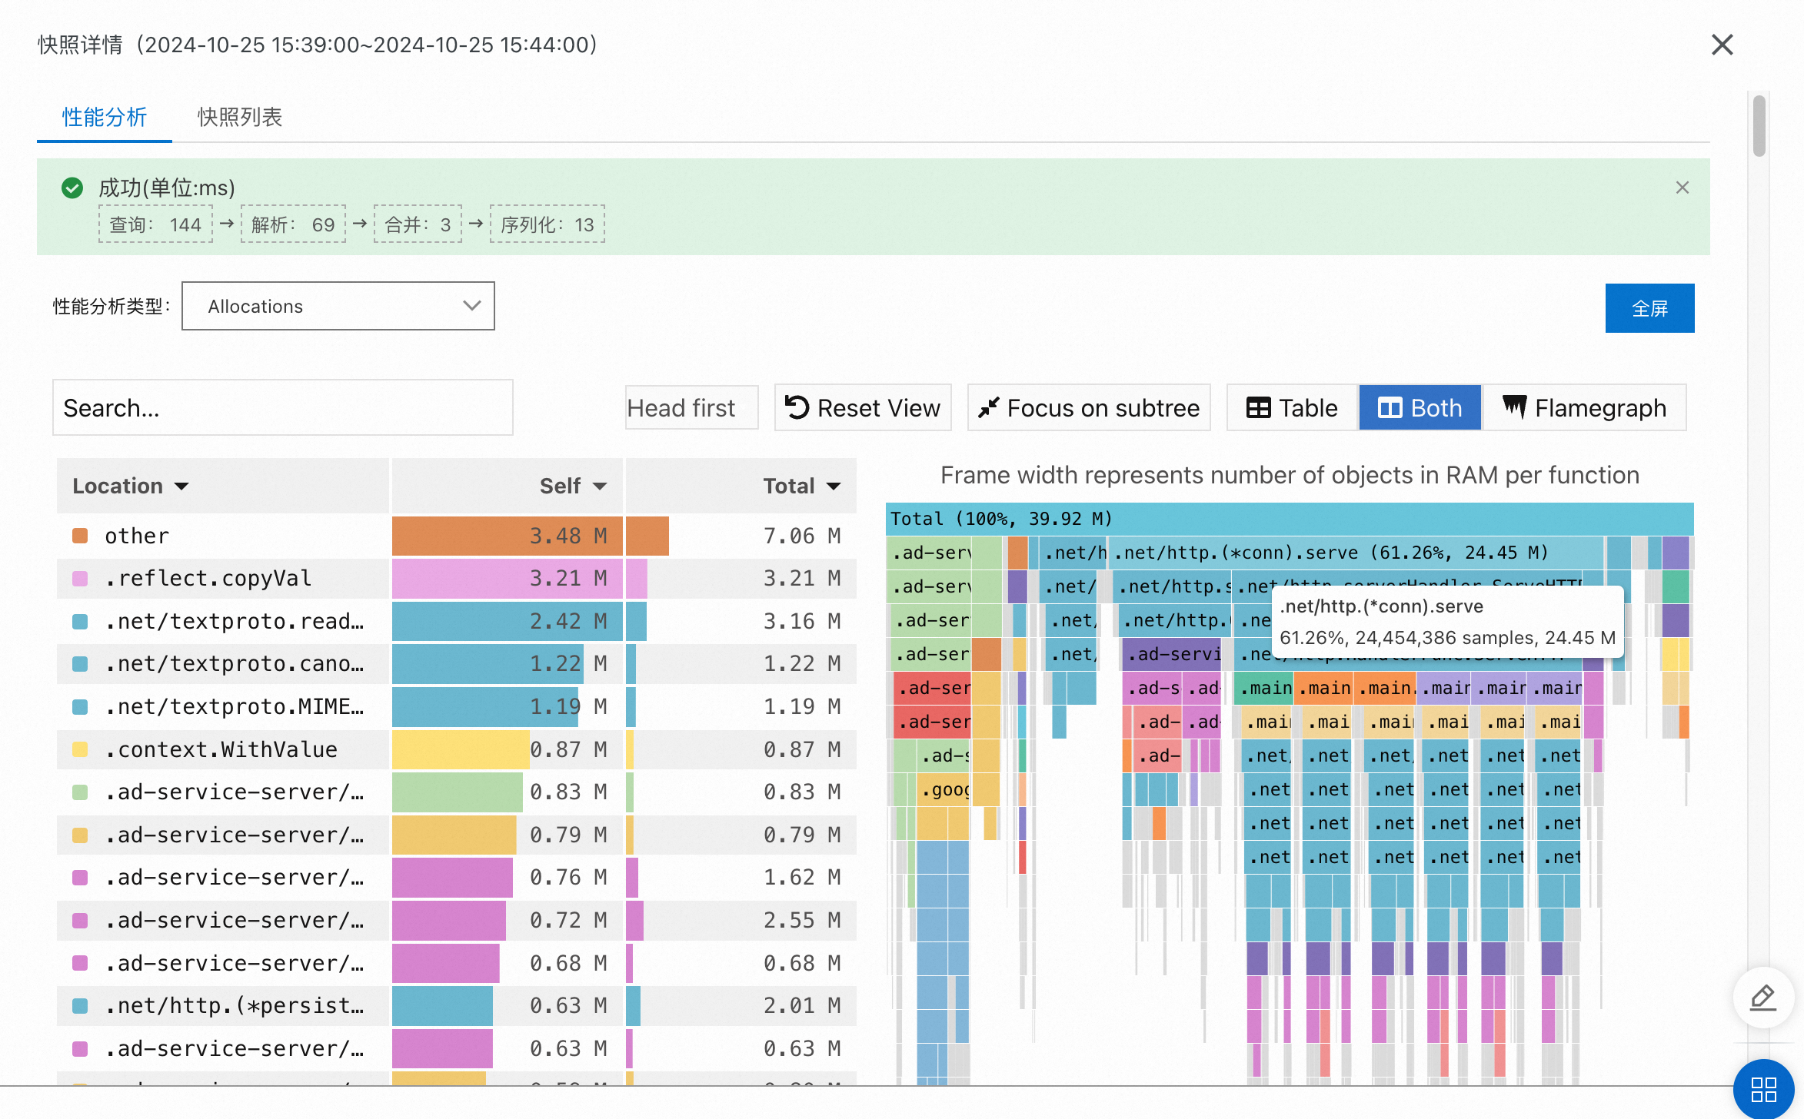The height and width of the screenshot is (1119, 1804).
Task: Focus the Search input field
Action: pyautogui.click(x=283, y=407)
